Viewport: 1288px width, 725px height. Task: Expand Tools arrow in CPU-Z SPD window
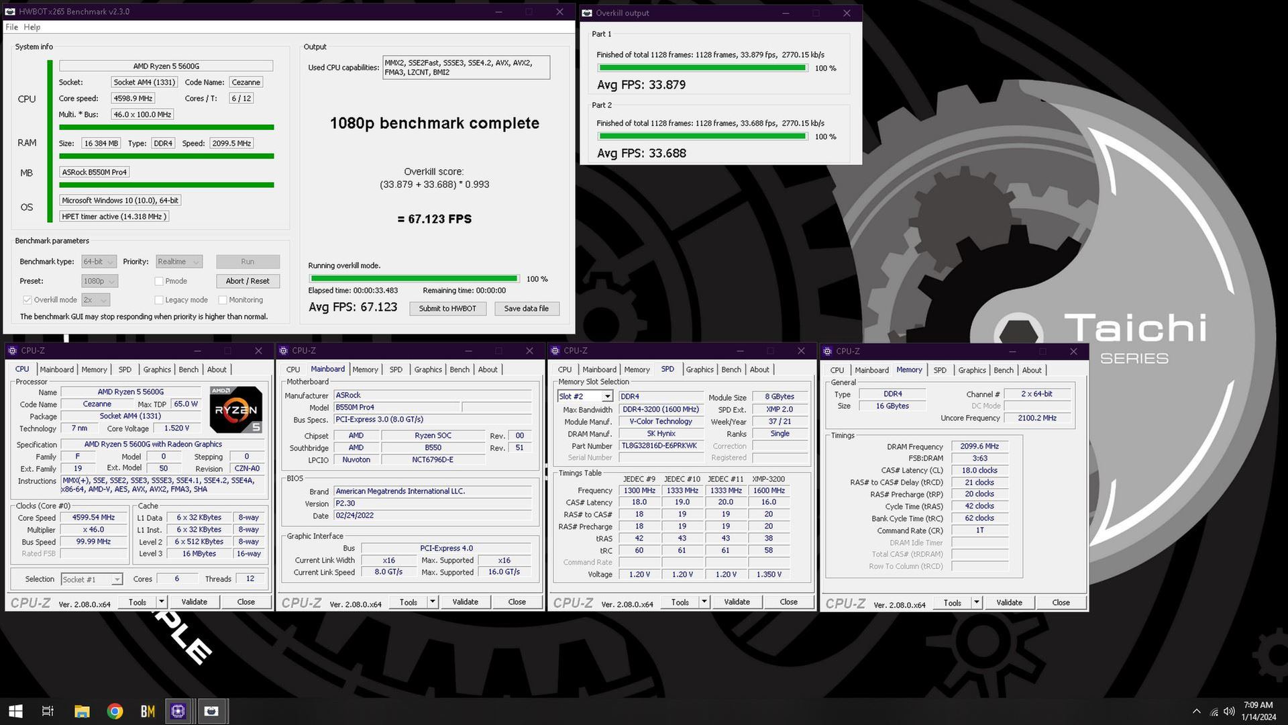(704, 602)
